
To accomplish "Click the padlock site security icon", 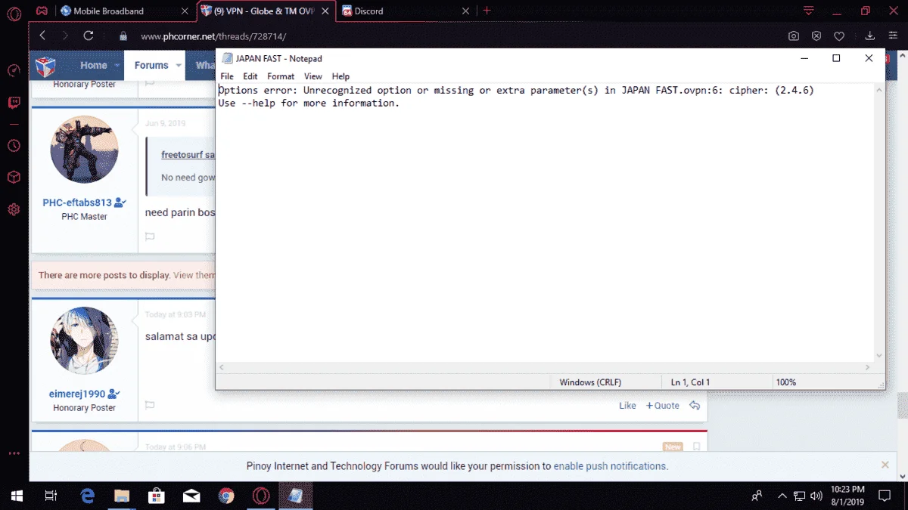I will pos(123,36).
